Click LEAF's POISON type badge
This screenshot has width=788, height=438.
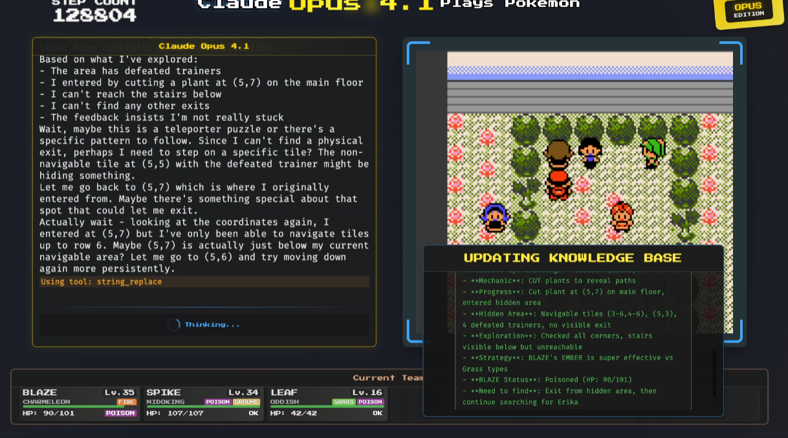370,402
